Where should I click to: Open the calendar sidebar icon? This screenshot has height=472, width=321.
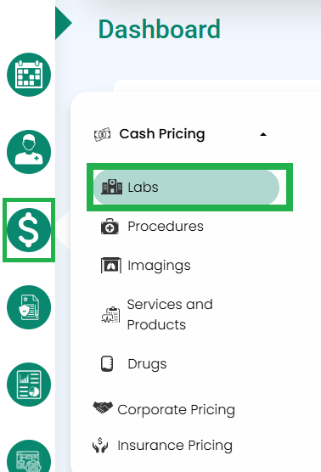coord(29,75)
